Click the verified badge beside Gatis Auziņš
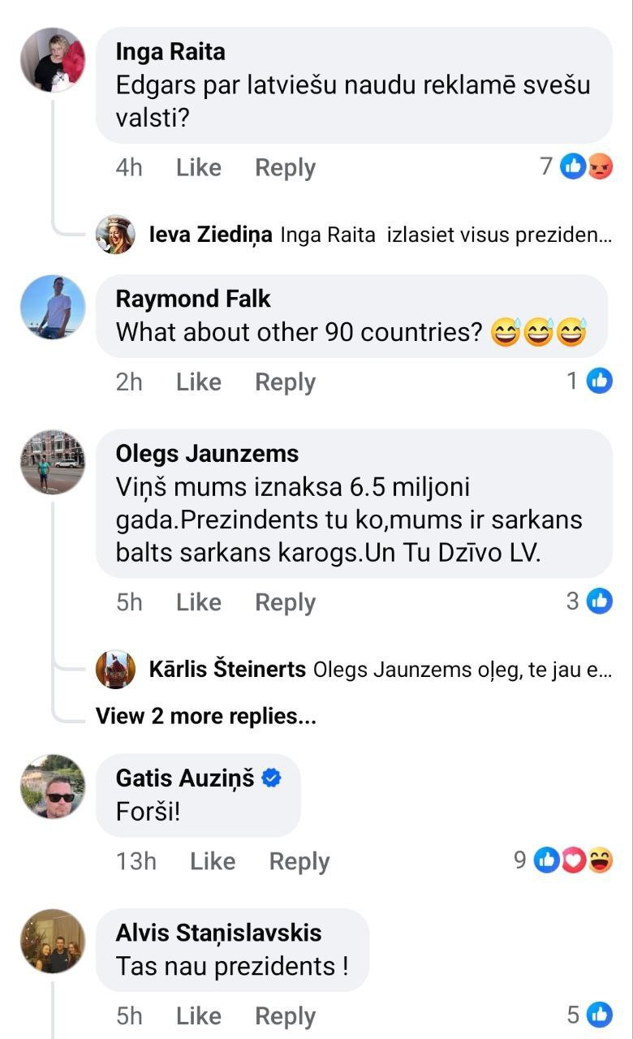Image resolution: width=633 pixels, height=1039 pixels. [x=271, y=778]
